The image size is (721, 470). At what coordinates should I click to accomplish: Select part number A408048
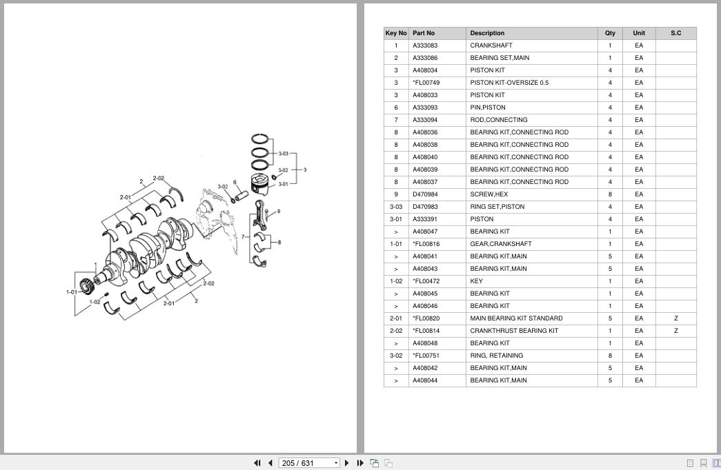click(x=425, y=343)
